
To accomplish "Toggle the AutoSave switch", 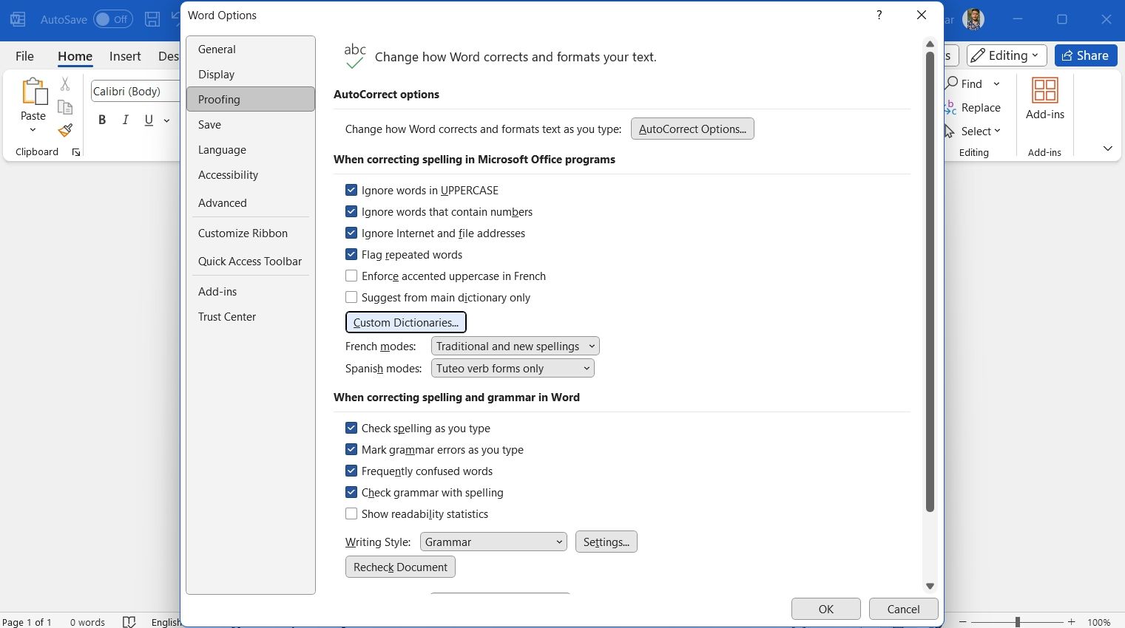I will coord(112,19).
